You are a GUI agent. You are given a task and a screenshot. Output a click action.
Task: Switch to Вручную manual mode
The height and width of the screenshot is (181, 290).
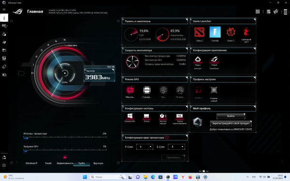tap(98, 163)
